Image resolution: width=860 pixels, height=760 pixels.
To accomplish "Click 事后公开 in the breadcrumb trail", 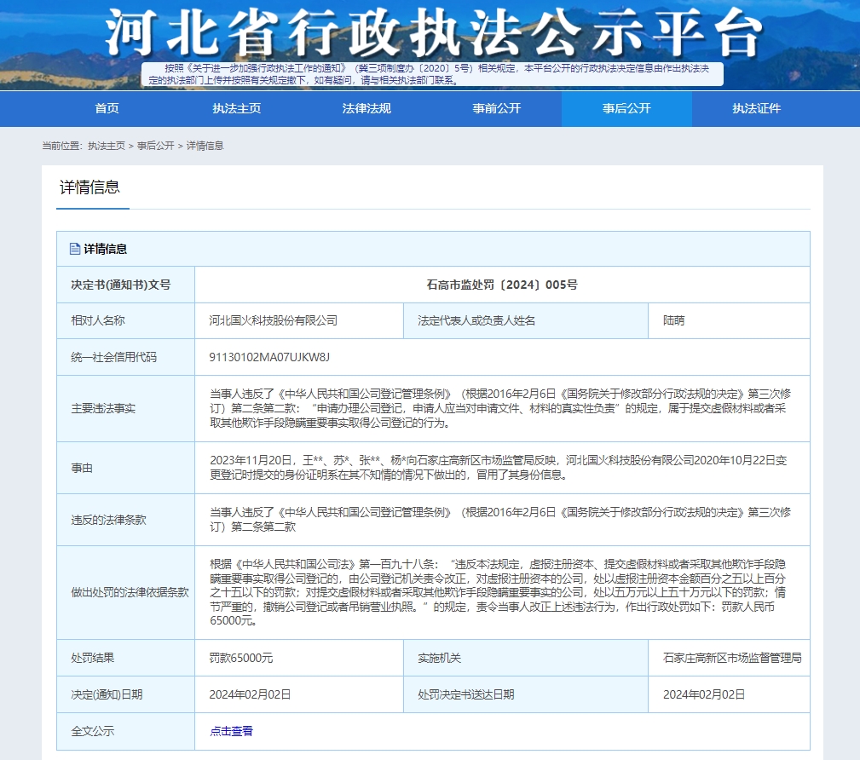I will (156, 146).
